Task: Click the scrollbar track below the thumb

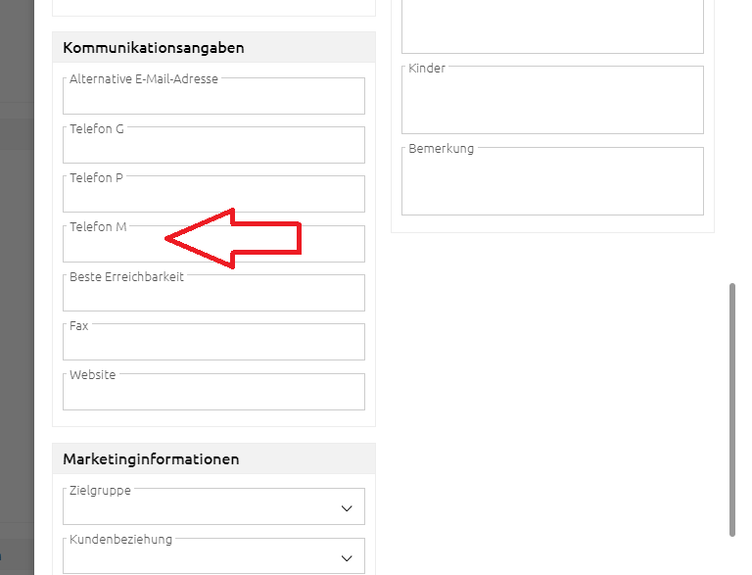Action: click(x=732, y=555)
